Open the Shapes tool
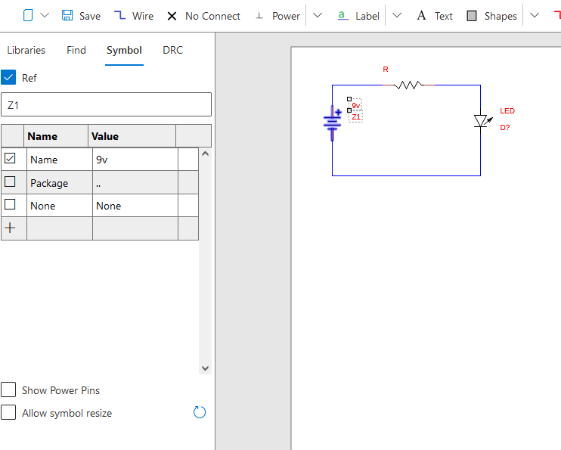 (472, 16)
